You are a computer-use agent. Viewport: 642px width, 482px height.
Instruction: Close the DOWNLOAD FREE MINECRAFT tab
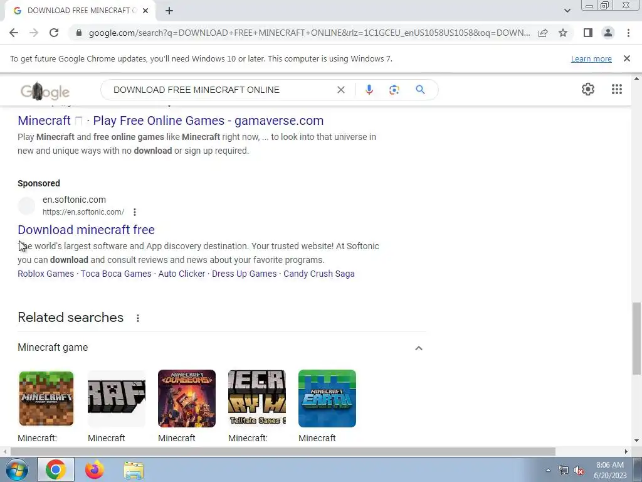tap(145, 11)
